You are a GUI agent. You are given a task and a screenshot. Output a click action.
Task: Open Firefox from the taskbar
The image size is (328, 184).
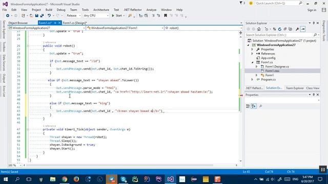click(x=76, y=179)
